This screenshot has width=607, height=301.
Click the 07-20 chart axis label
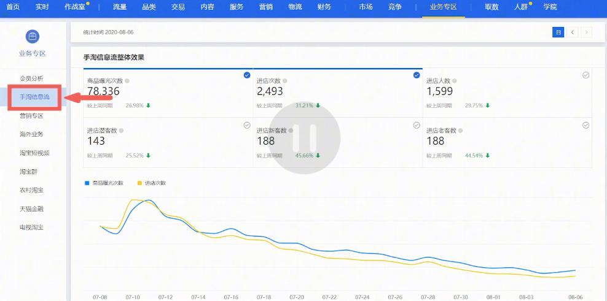click(297, 297)
